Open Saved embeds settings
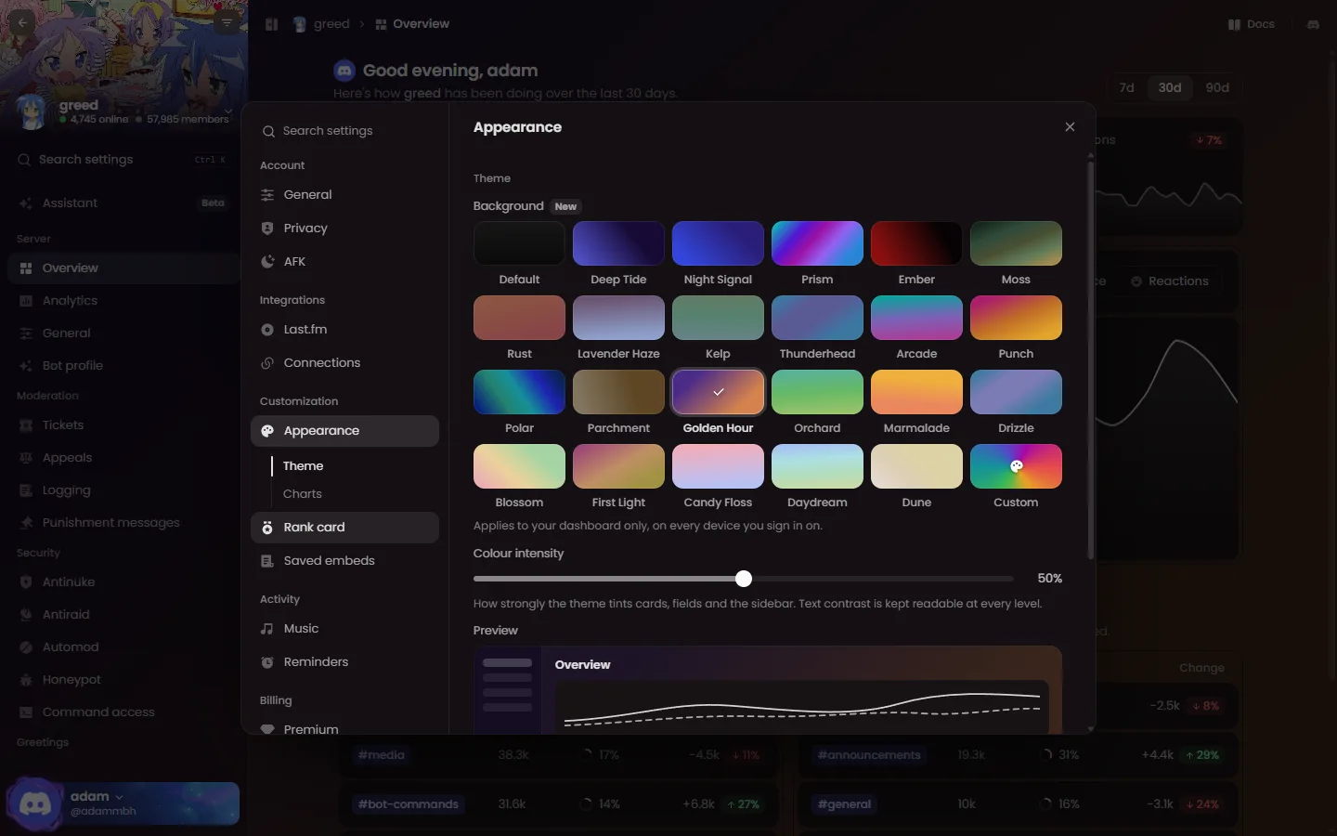Screen dimensions: 1337x836 344,561
